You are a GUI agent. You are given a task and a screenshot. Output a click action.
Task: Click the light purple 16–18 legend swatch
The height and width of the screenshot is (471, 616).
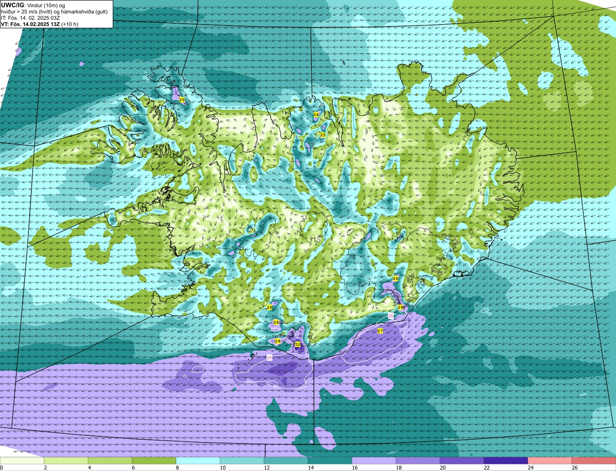[374, 461]
